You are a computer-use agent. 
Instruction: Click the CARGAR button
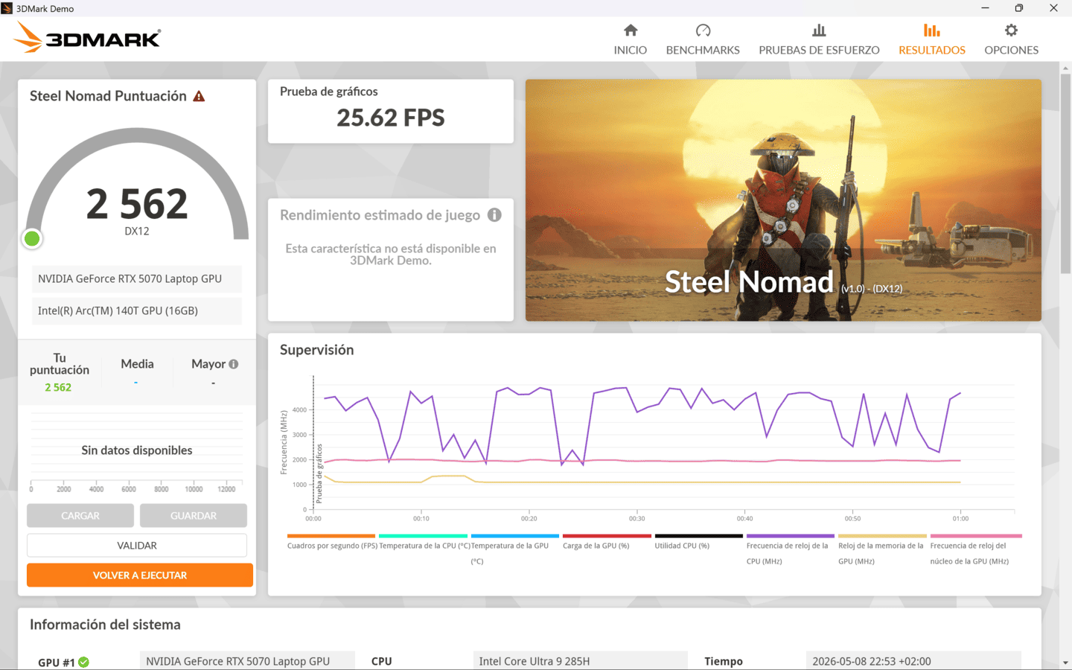[x=80, y=516]
